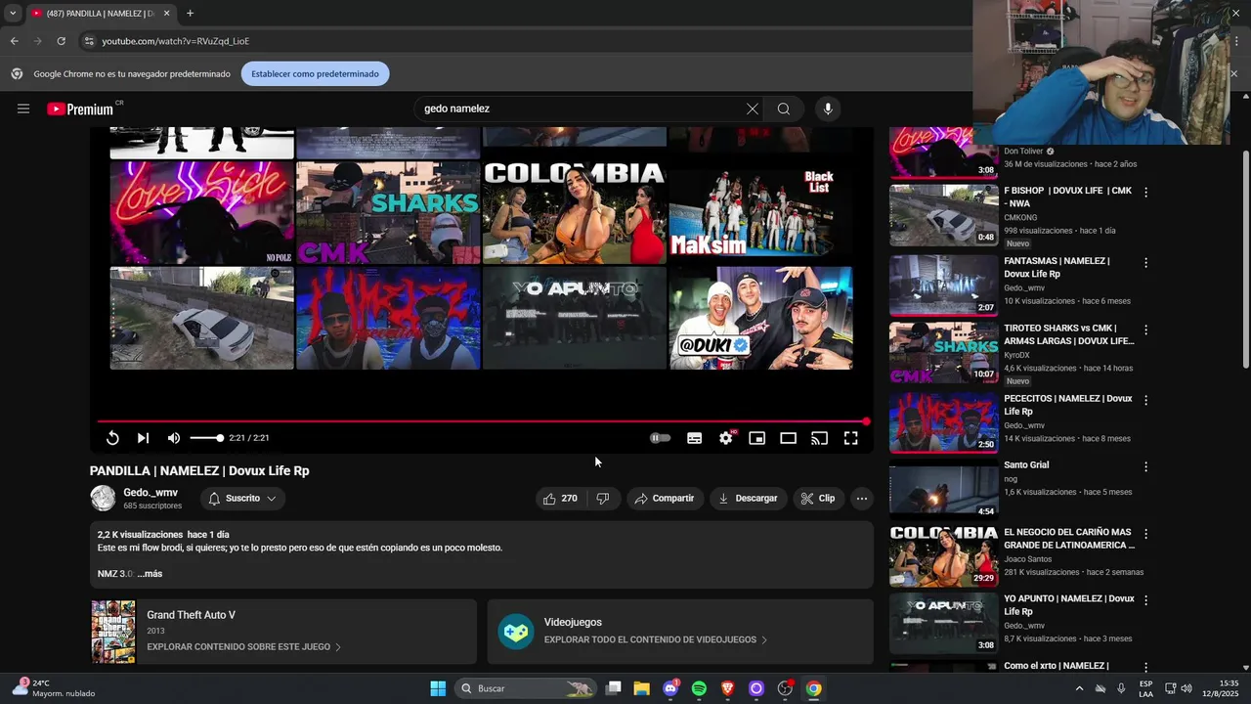
Task: Open options for TIROTEO SHARKS sidebar video
Action: point(1145,330)
